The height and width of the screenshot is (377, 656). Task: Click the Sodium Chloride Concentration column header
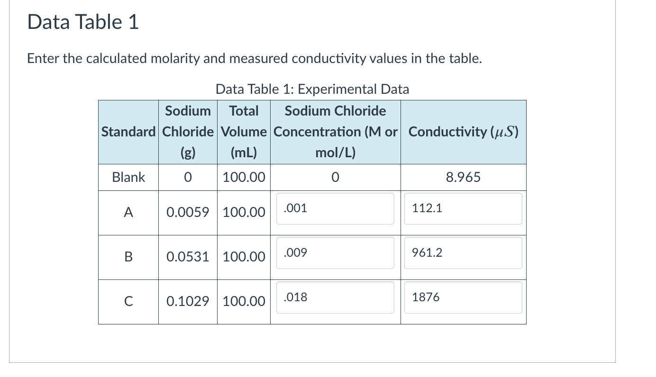[335, 132]
